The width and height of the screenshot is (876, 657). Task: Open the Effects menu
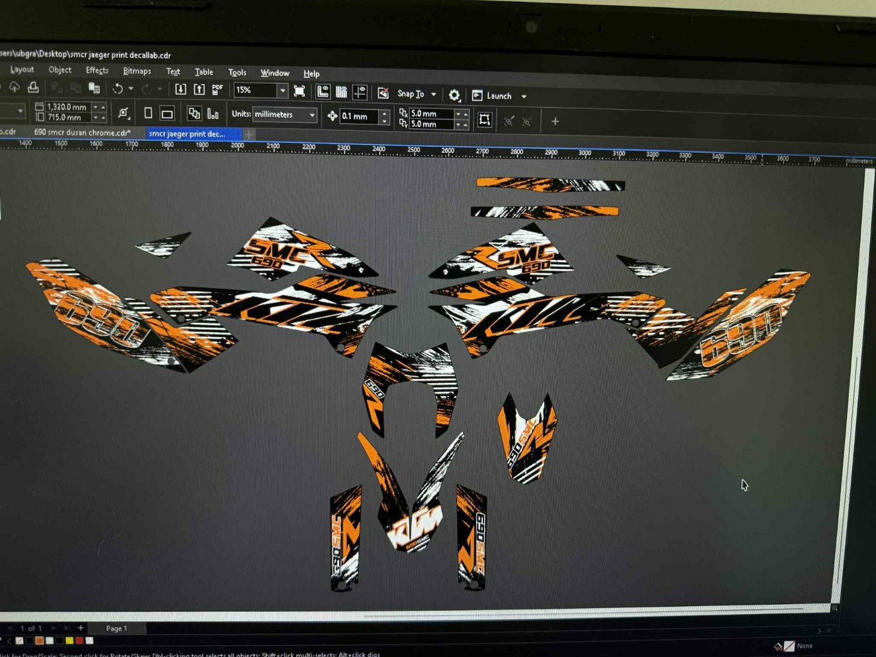97,70
